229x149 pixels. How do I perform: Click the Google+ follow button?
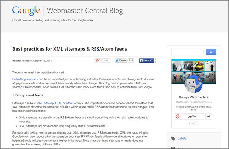[189, 116]
